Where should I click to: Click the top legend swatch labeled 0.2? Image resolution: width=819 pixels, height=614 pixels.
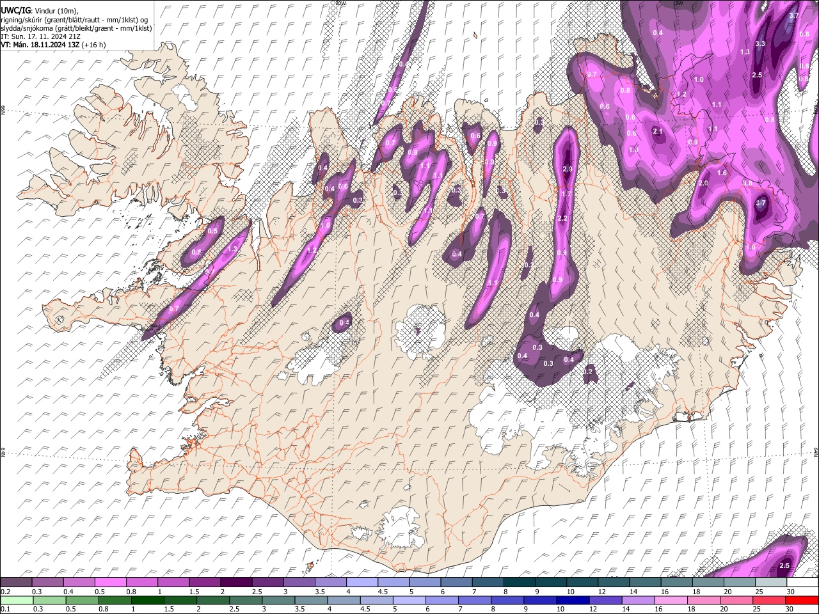click(17, 583)
